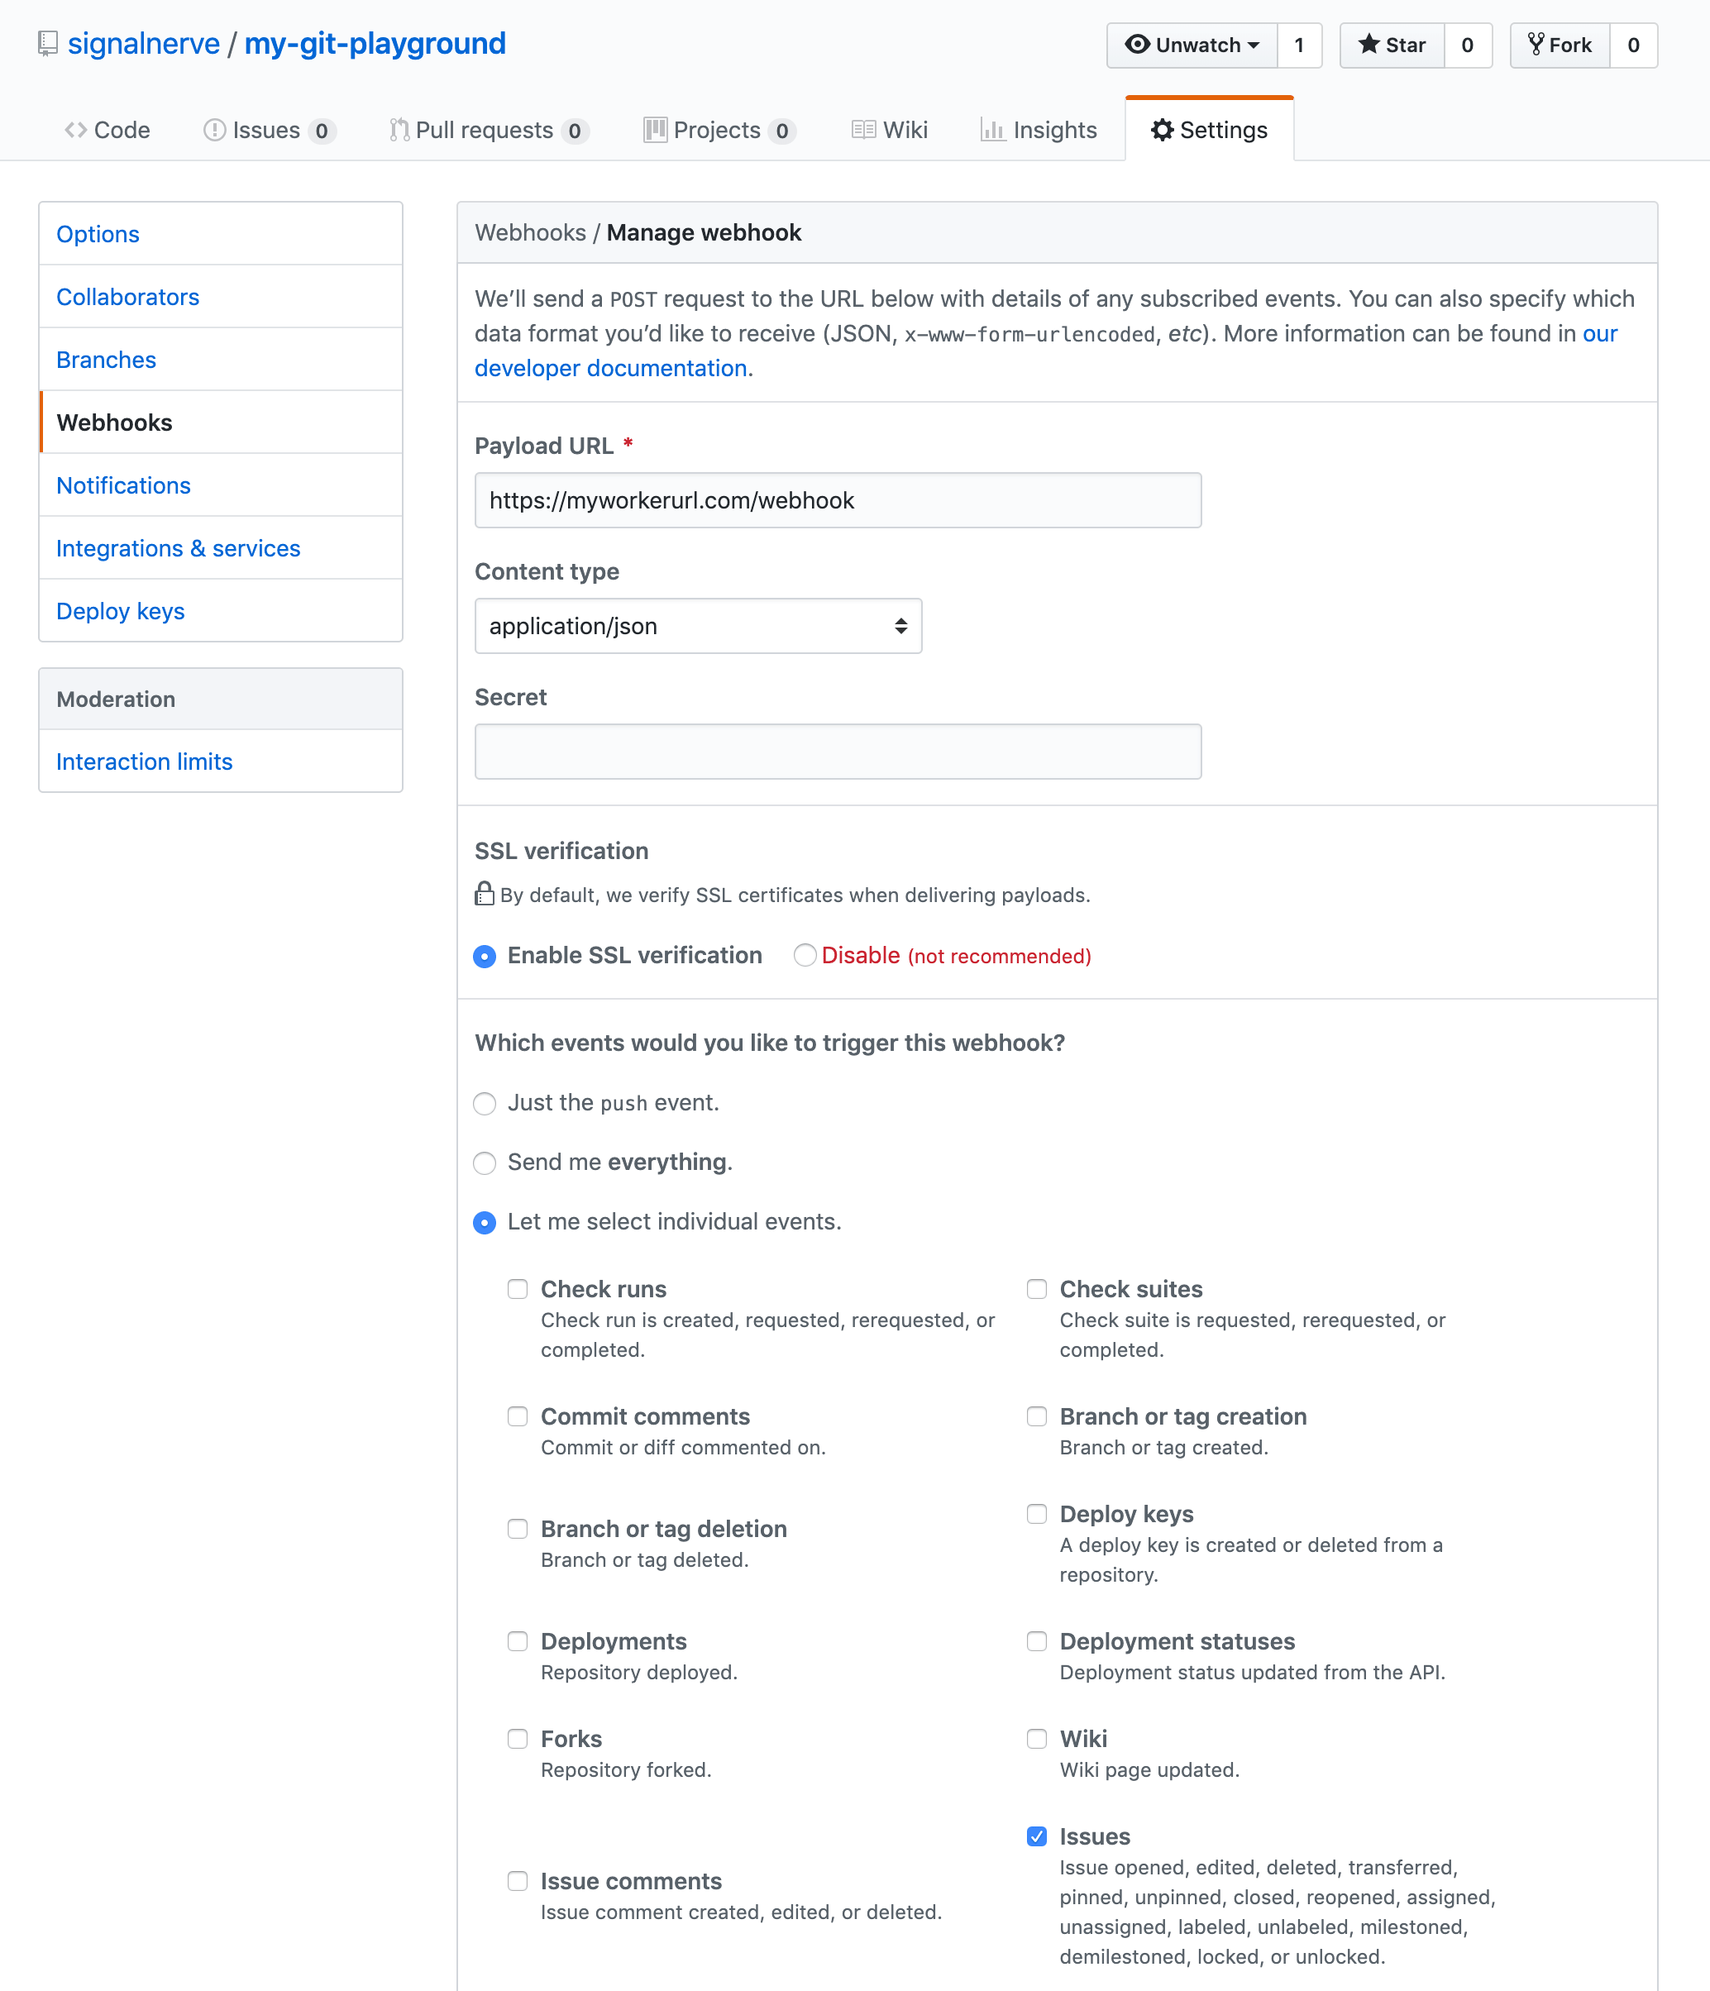Choose Just the push event option
Viewport: 1710px width, 1991px height.
point(485,1103)
